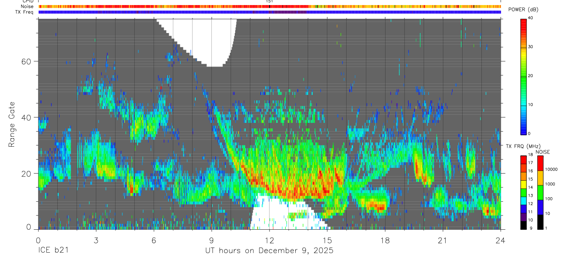
Task: Click the '1' noise legend label
Action: coord(547,228)
